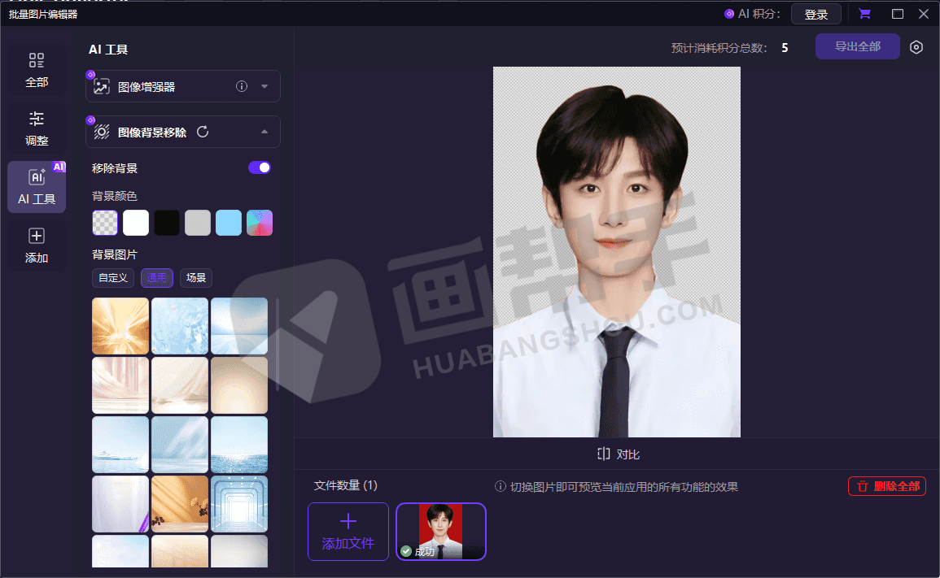The width and height of the screenshot is (940, 578).
Task: Choose the orange wall with flowers background
Action: 180,504
